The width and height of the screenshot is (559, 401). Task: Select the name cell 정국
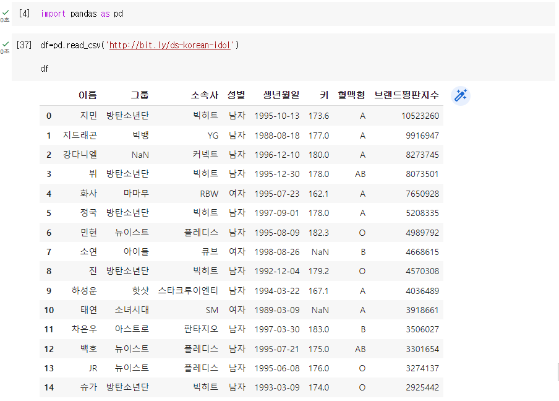coord(88,213)
